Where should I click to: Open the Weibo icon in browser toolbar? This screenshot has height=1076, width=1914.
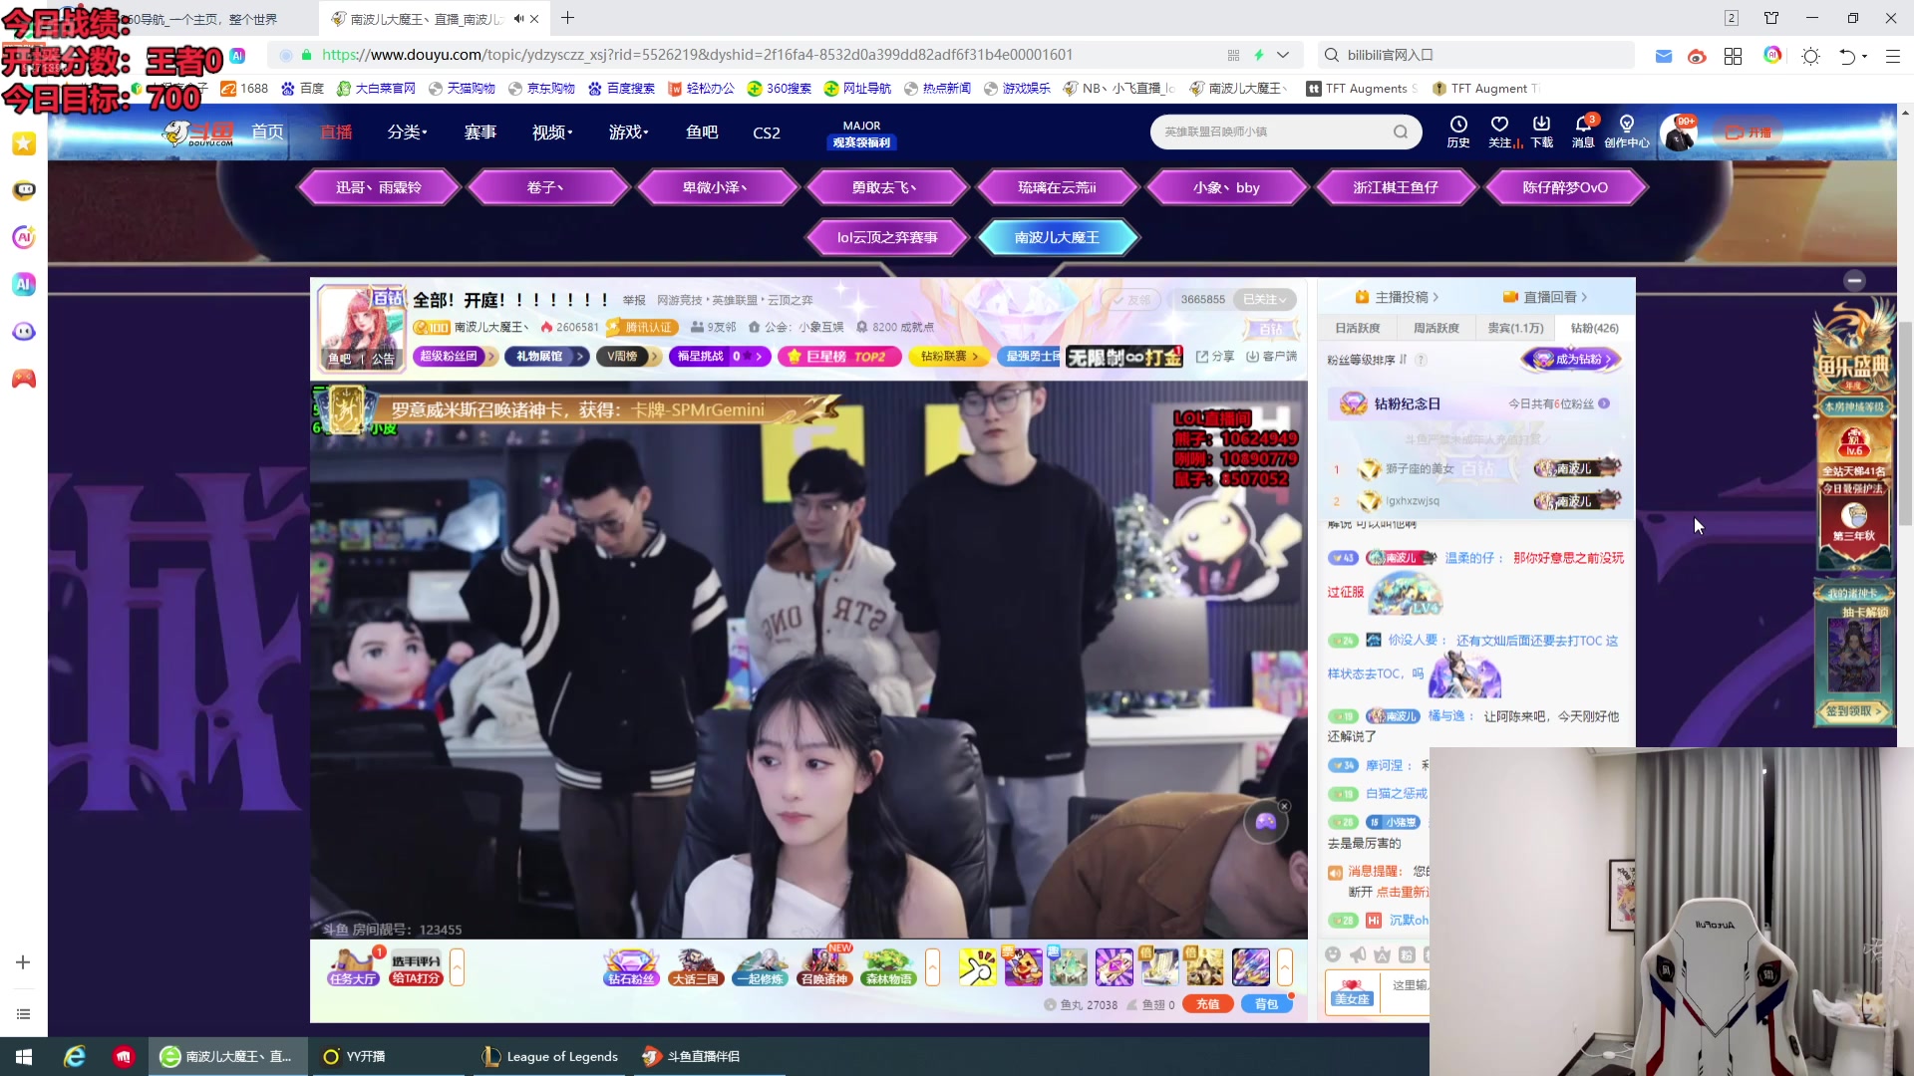point(1697,56)
